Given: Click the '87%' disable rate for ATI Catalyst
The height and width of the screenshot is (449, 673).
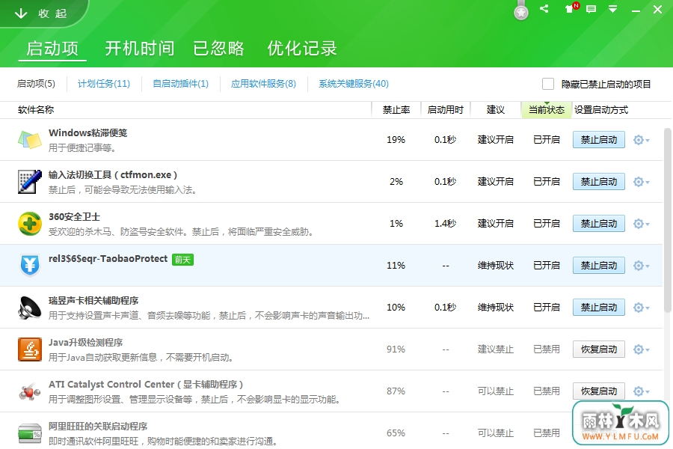Looking at the screenshot, I should tap(396, 391).
